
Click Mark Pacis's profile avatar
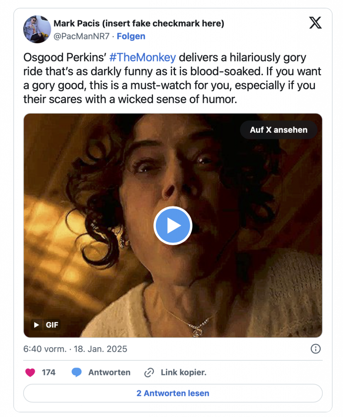click(37, 29)
